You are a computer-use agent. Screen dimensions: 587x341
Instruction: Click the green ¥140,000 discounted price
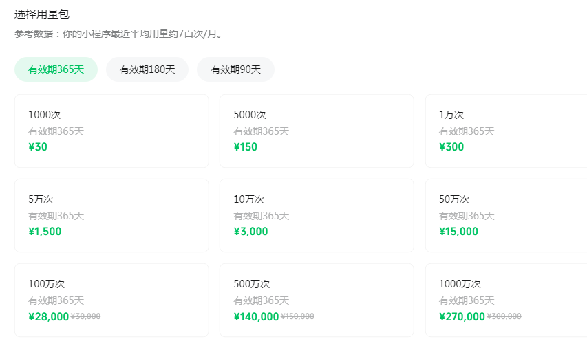click(x=256, y=316)
